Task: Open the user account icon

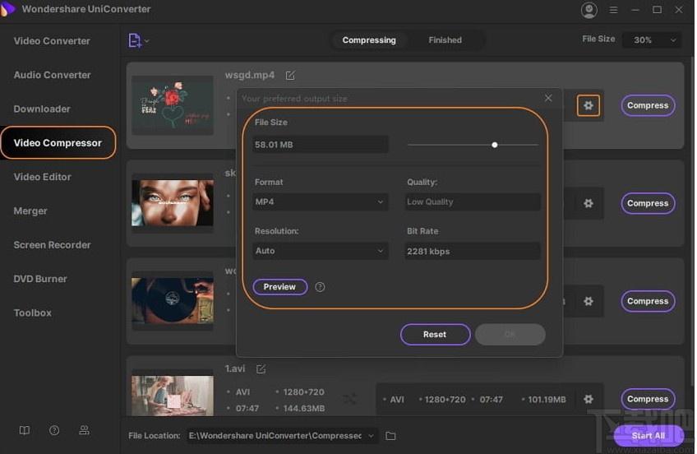Action: point(589,10)
